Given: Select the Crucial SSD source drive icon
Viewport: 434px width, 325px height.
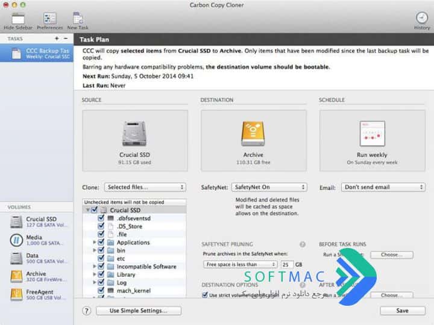Looking at the screenshot, I should [134, 134].
